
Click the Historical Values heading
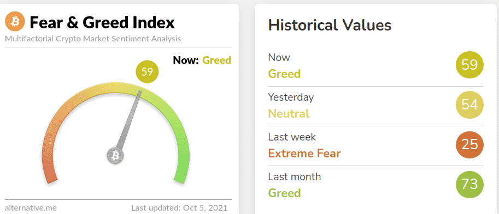330,25
